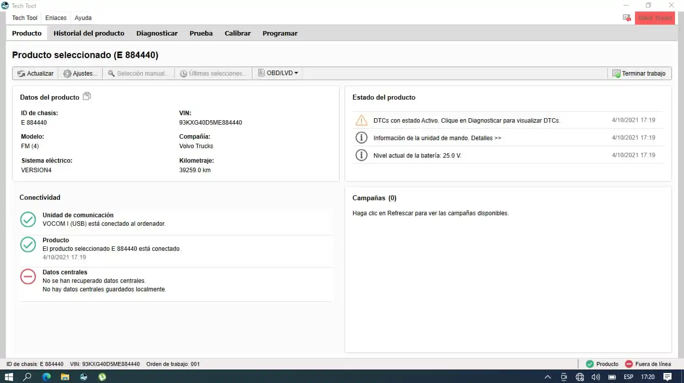Click the Tech Tool taskbar icon
The height and width of the screenshot is (383, 684).
tap(84, 376)
